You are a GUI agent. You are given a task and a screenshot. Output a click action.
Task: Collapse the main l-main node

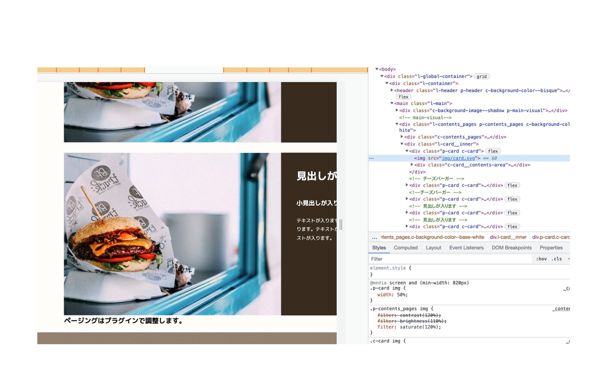click(392, 103)
